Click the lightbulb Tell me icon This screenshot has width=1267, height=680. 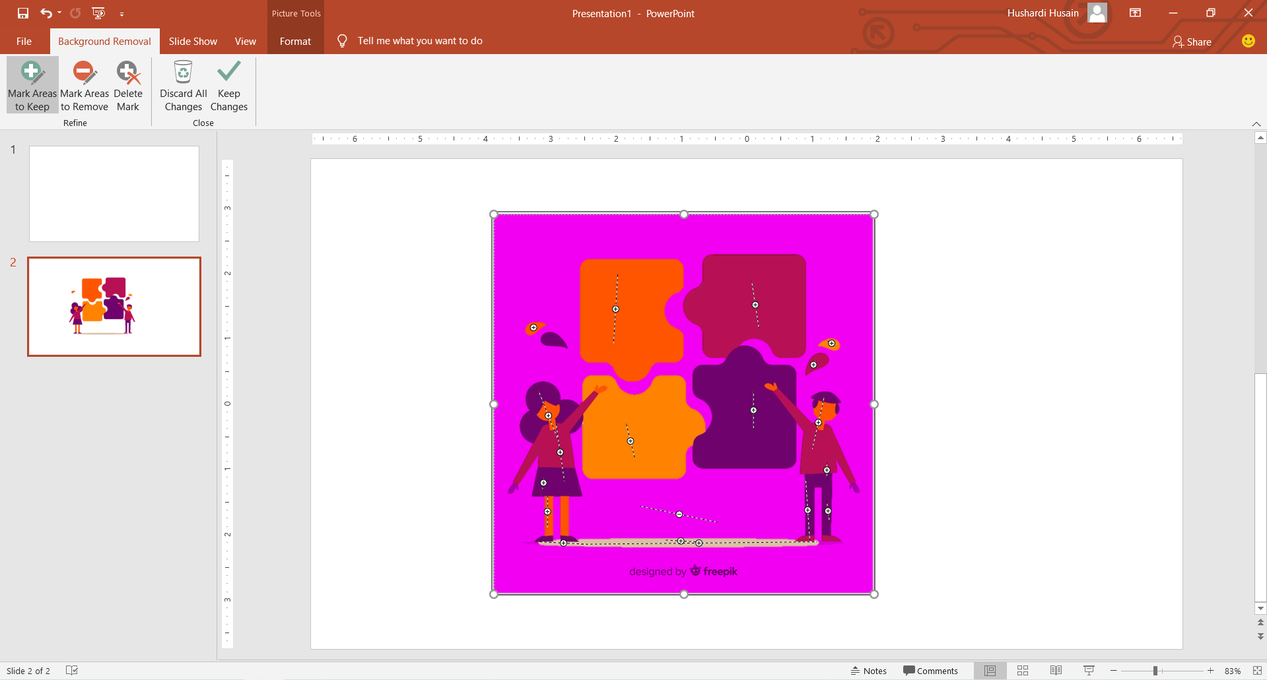(342, 41)
